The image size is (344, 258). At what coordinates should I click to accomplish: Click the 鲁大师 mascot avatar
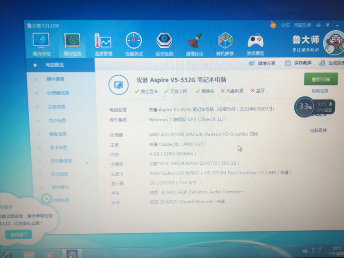[x=335, y=43]
